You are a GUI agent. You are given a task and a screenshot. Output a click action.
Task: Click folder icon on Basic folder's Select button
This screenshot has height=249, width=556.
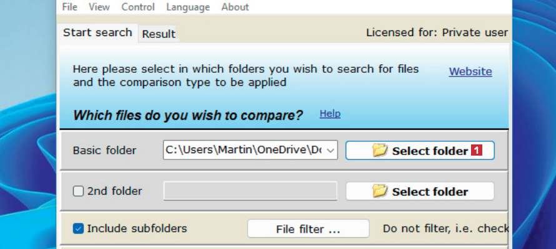click(x=380, y=151)
